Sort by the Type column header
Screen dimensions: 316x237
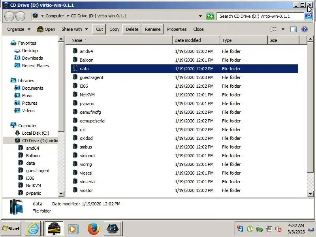(x=244, y=40)
